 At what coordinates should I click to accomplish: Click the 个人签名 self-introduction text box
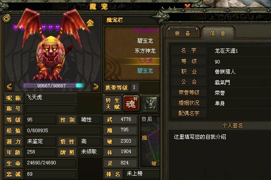point(220,155)
